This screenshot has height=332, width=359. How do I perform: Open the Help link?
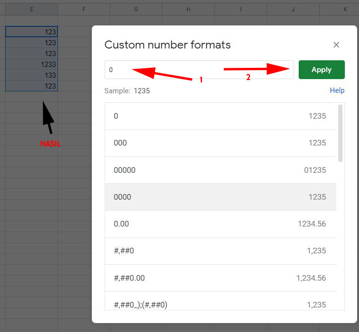click(x=337, y=90)
